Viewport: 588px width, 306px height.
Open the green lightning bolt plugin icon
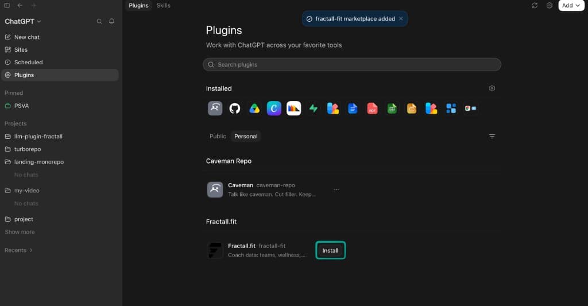(314, 109)
